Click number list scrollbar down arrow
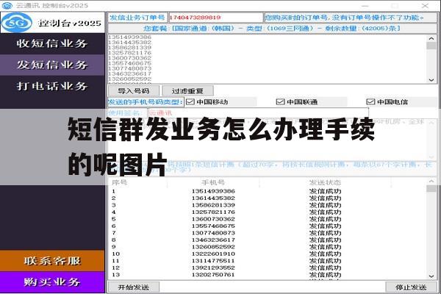Image resolution: width=441 pixels, height=294 pixels. click(431, 80)
